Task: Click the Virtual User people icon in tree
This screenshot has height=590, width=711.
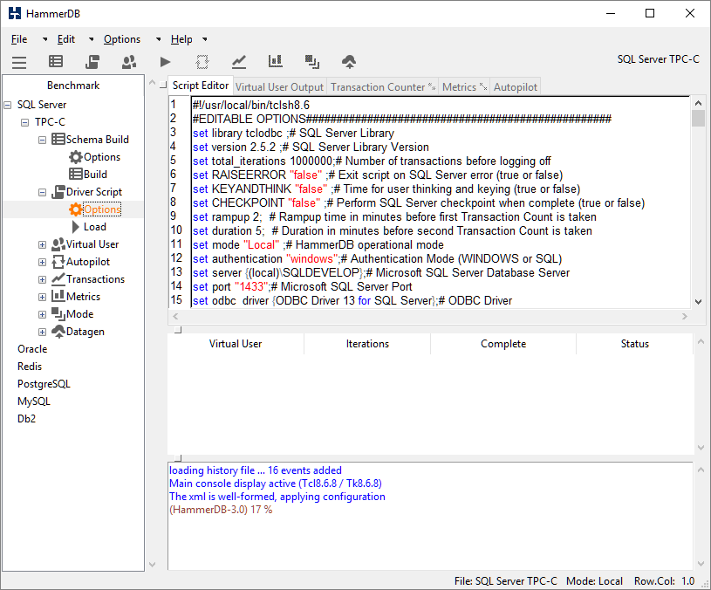Action: [58, 244]
